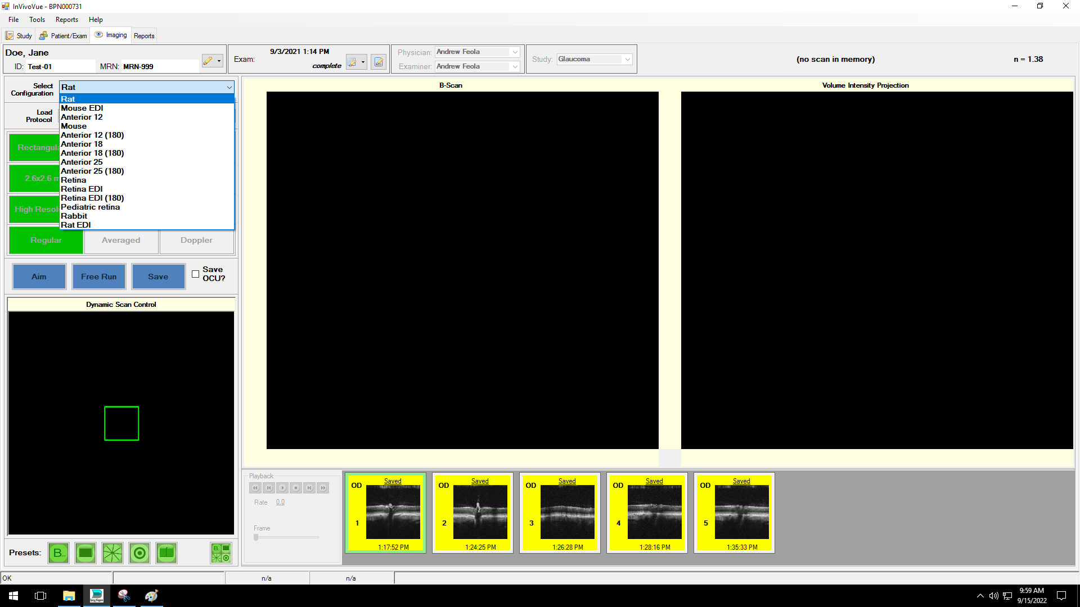Select the split two-volume preset icon
This screenshot has width=1080, height=607.
click(166, 553)
